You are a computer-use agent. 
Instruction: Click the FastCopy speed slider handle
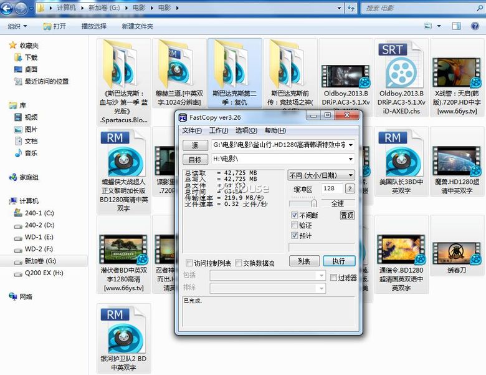click(313, 203)
